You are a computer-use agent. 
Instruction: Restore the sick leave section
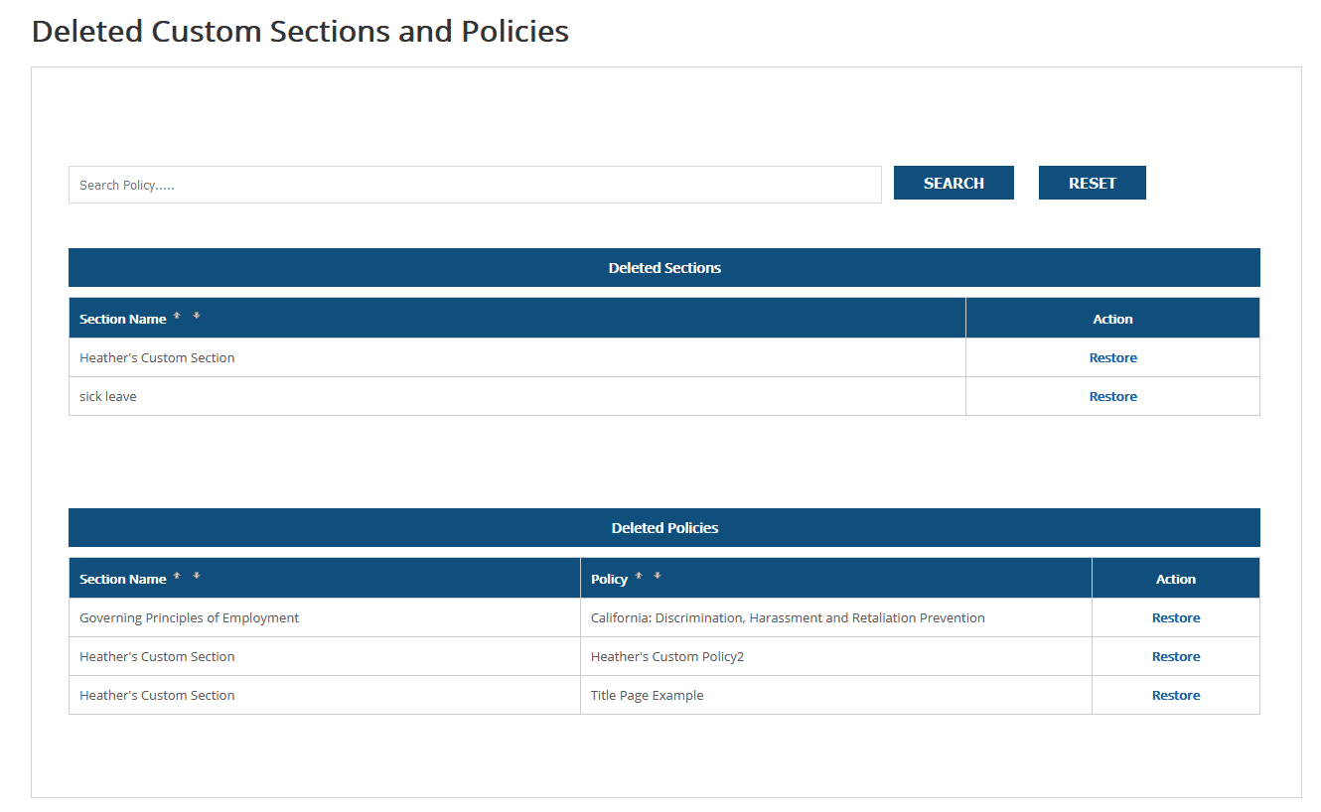[x=1112, y=396]
